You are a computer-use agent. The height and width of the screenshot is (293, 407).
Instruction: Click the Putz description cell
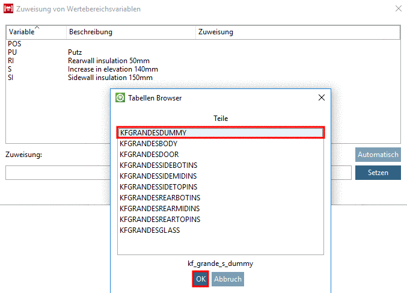point(75,52)
